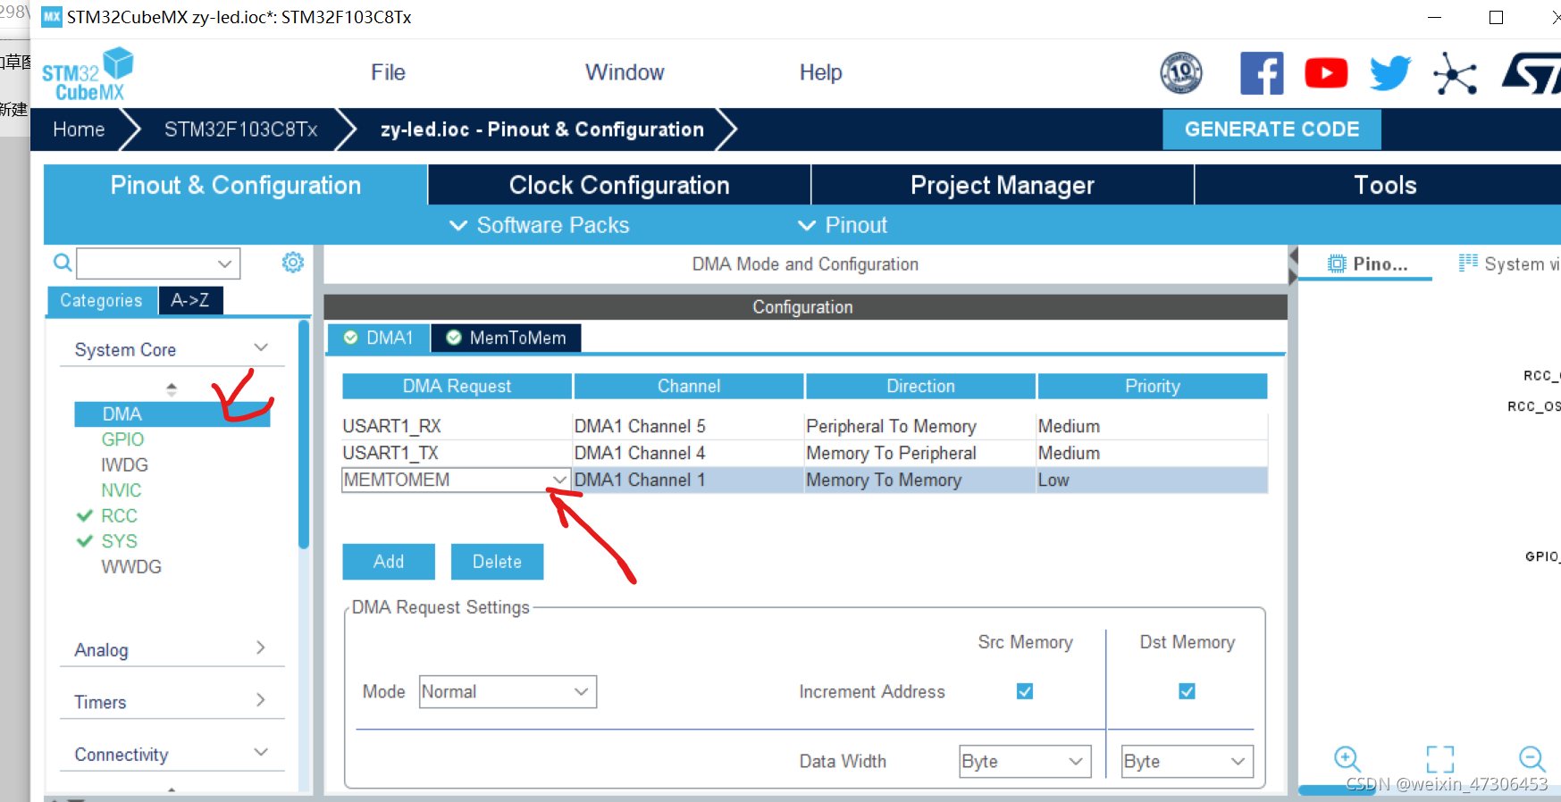Click the search magnifier icon

point(63,263)
